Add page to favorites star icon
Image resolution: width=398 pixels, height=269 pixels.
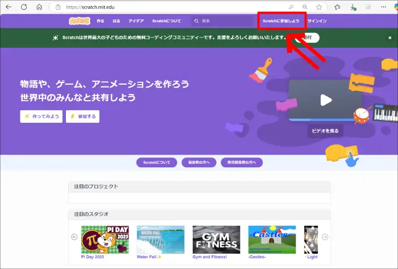(x=319, y=7)
